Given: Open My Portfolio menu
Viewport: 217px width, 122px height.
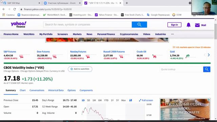Looking at the screenshot, I should point(46,34).
